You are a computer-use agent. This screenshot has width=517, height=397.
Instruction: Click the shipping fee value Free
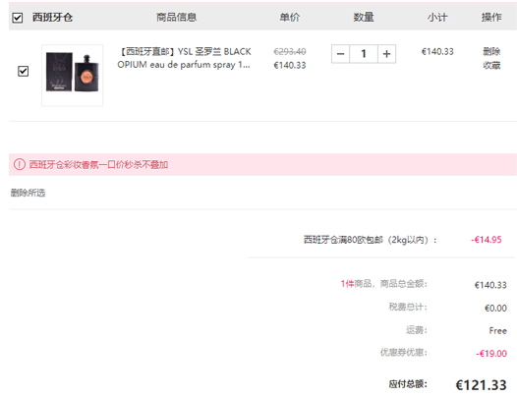[498, 331]
